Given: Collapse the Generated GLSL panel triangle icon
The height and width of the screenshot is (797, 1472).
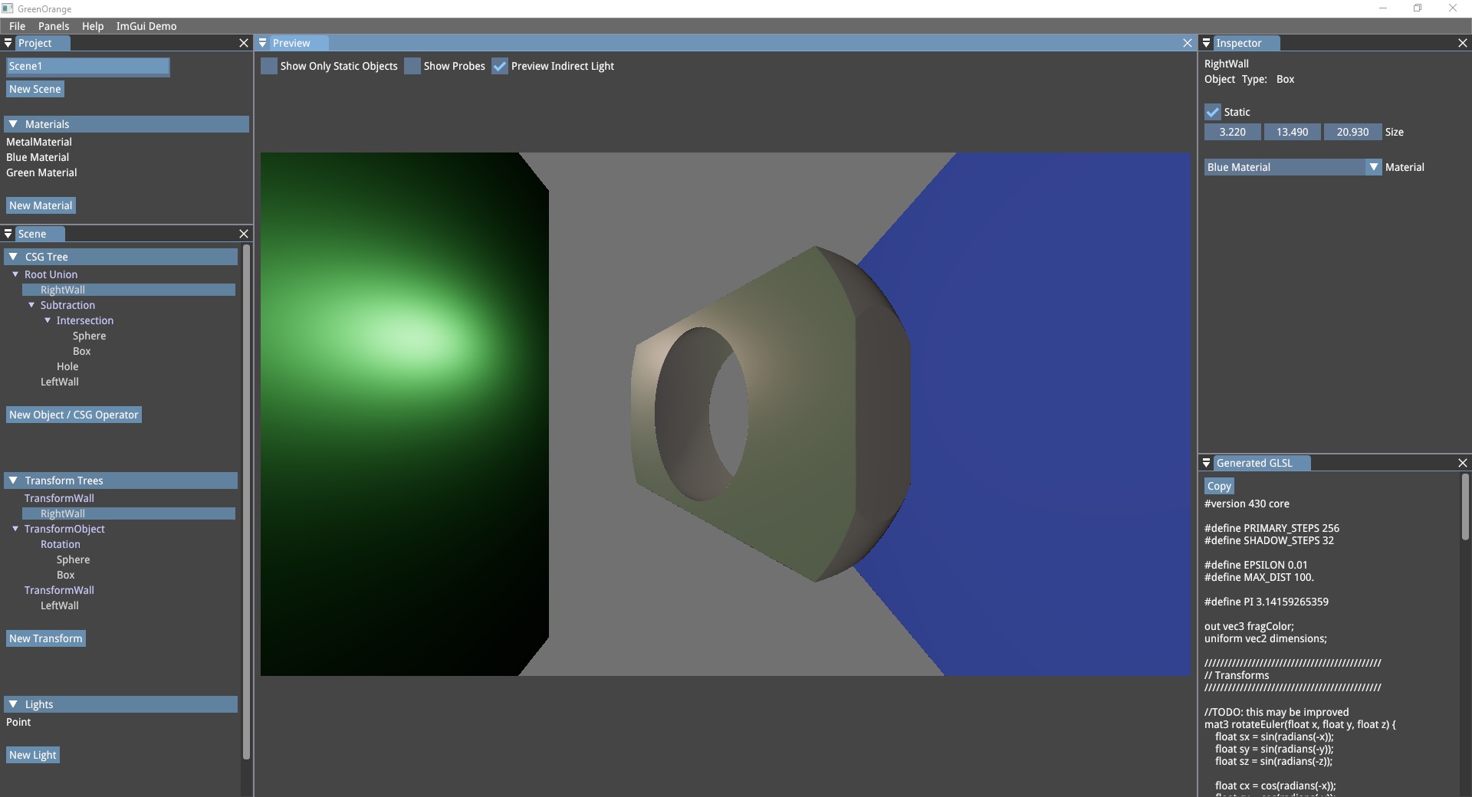Looking at the screenshot, I should (1206, 463).
